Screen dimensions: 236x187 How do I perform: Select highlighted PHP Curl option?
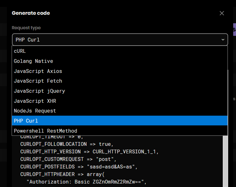click(120, 121)
